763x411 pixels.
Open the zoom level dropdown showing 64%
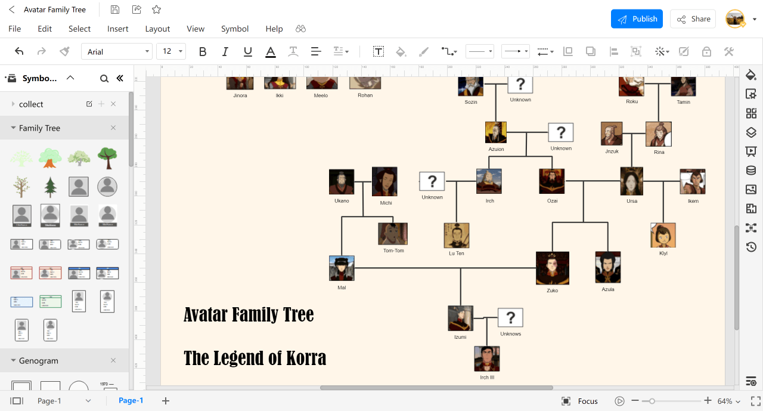coord(729,401)
